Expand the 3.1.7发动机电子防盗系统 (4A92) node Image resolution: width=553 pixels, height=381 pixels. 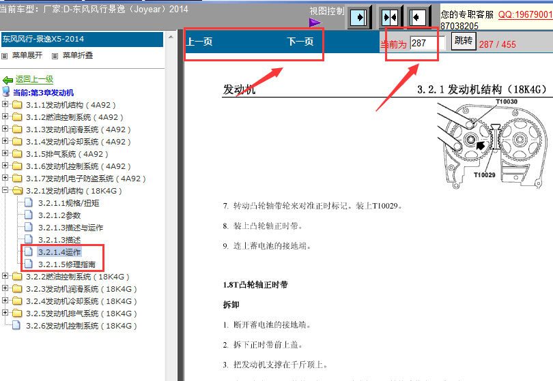click(x=5, y=178)
